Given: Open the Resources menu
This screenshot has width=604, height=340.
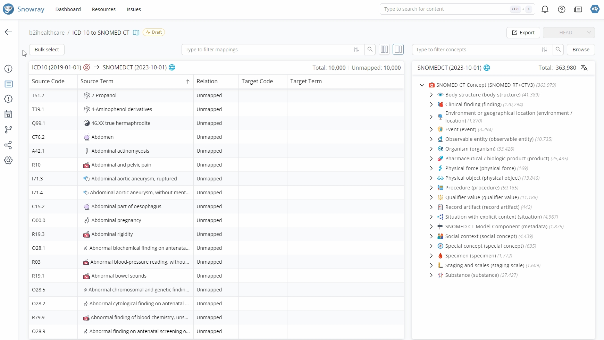Looking at the screenshot, I should 103,9.
